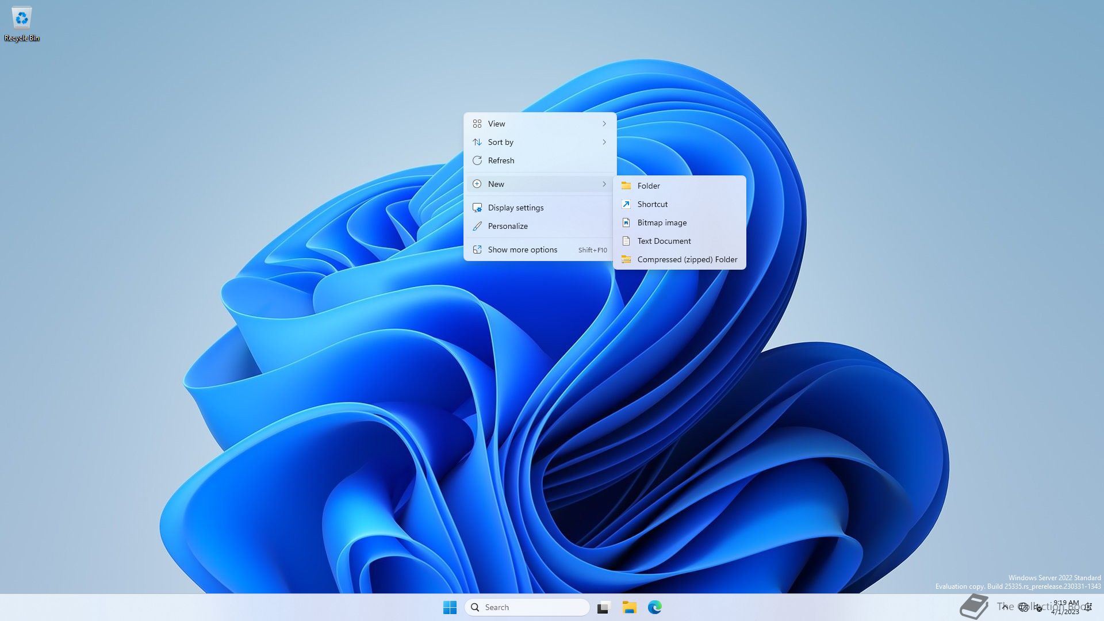Select Personalize in the context menu
The width and height of the screenshot is (1104, 621).
pyautogui.click(x=540, y=226)
